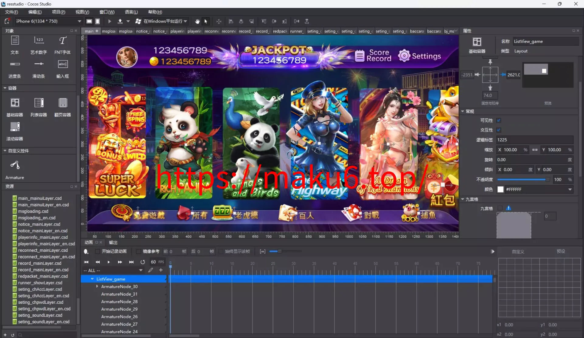The height and width of the screenshot is (338, 584).
Task: Toggle the interactivity (交互性) checkbox
Action: click(x=499, y=130)
